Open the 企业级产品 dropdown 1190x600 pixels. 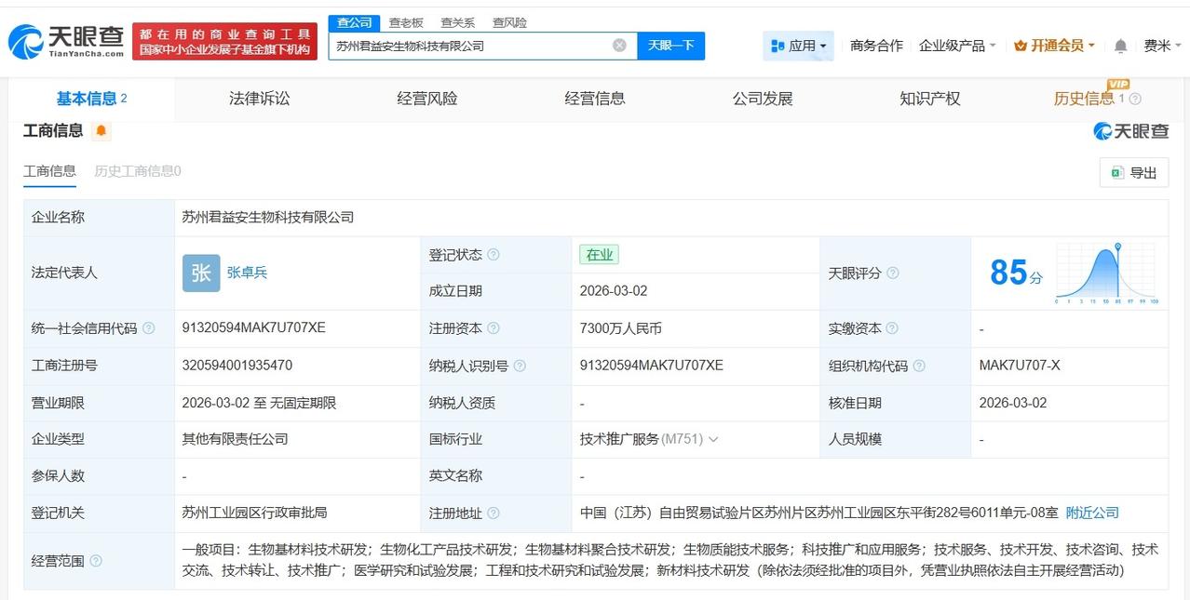[953, 45]
